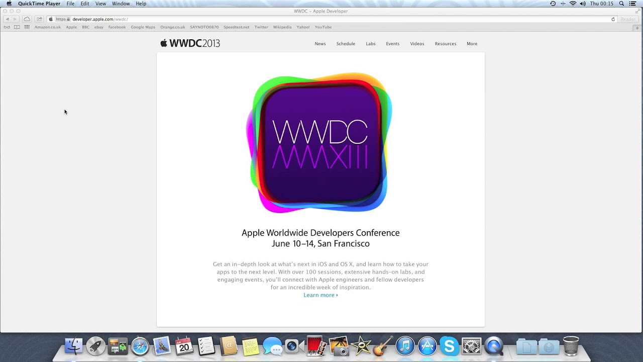
Task: Open Messages speech bubble in the dock
Action: tap(272, 346)
